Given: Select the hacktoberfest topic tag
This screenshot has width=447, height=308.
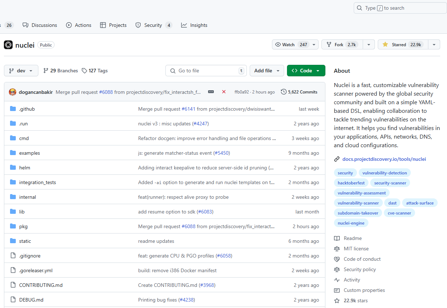Looking at the screenshot, I should click(351, 183).
